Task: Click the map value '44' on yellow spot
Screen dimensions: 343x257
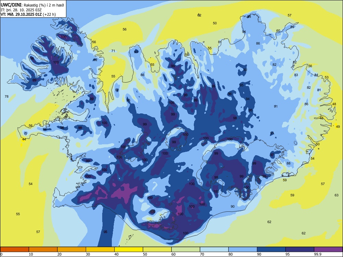Action: [24, 139]
